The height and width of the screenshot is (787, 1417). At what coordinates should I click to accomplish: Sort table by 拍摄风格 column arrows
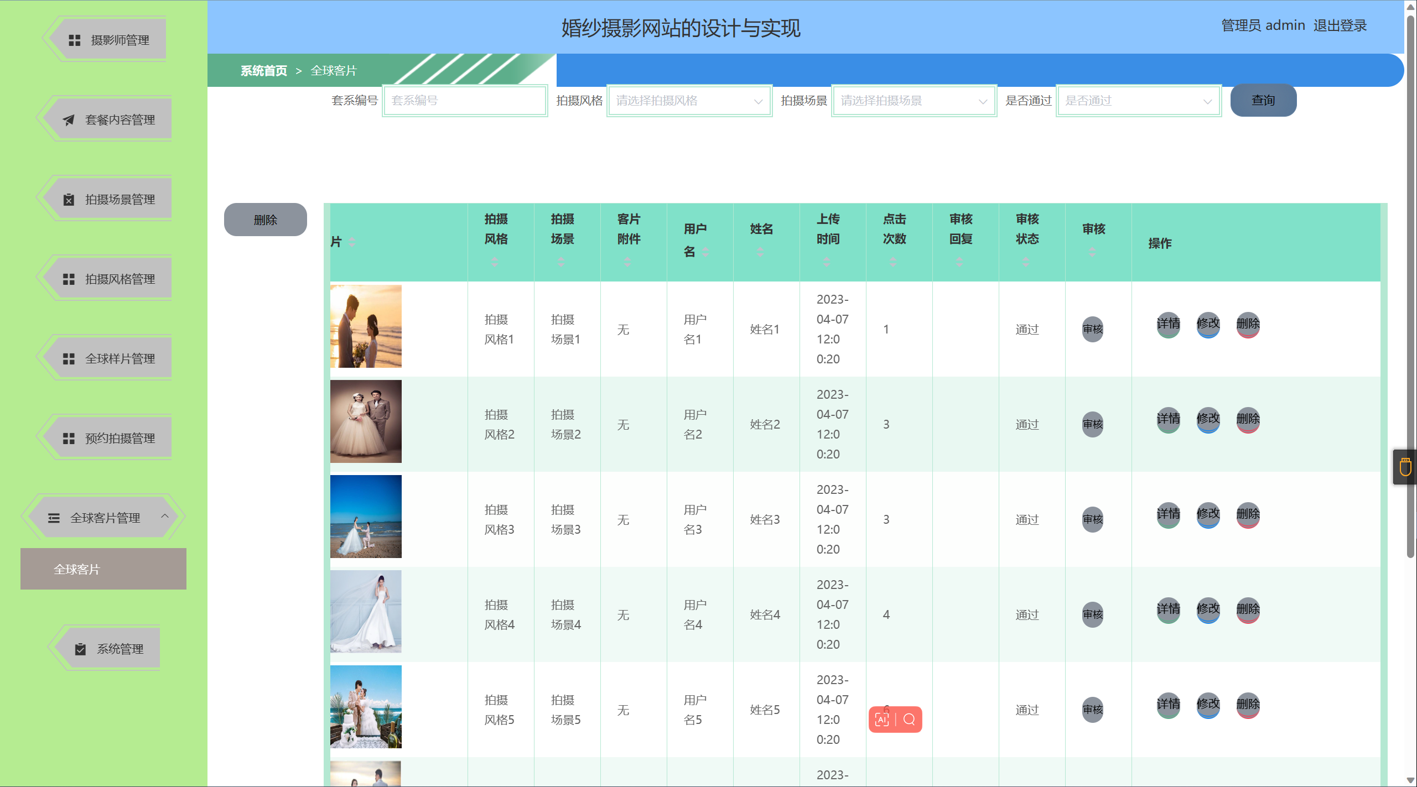pyautogui.click(x=495, y=262)
